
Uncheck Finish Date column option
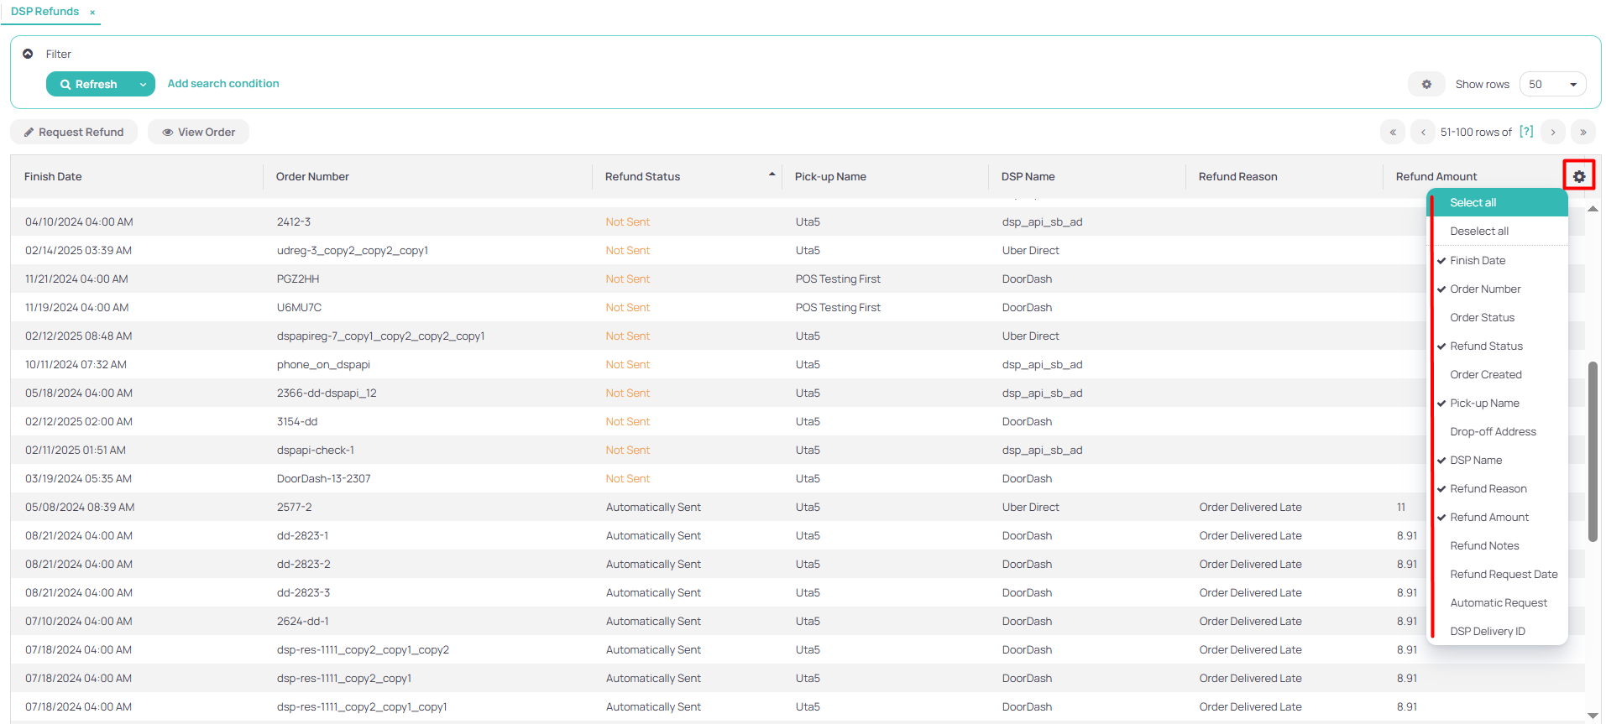1499,260
